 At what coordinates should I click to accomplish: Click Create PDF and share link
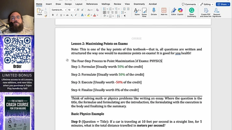pyautogui.click(x=206, y=12)
